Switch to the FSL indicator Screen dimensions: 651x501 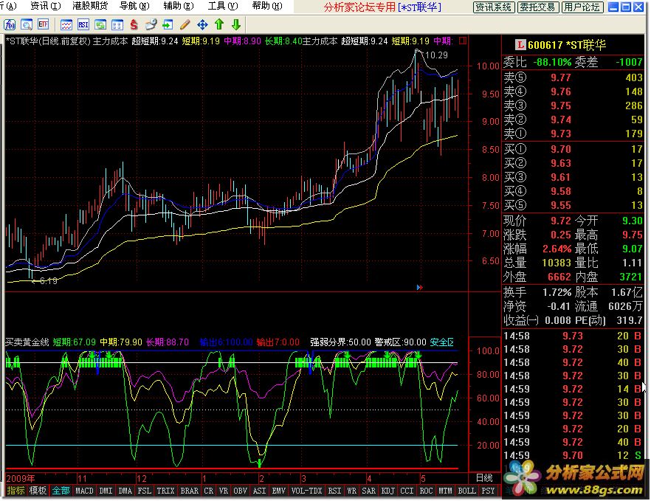[x=144, y=491]
